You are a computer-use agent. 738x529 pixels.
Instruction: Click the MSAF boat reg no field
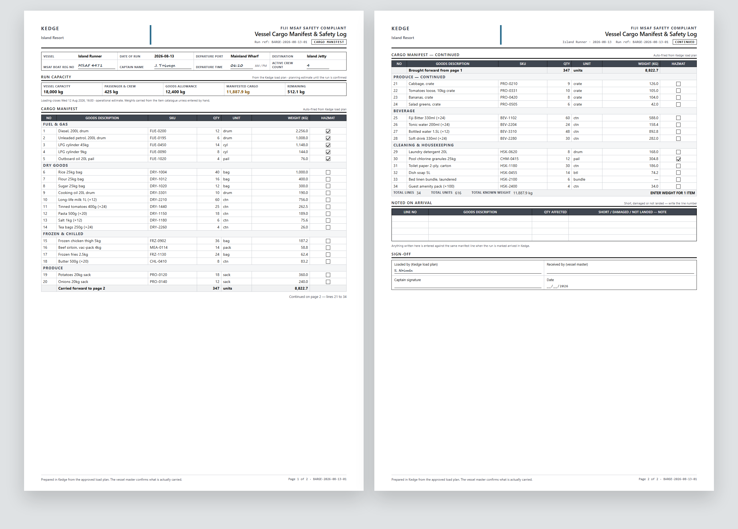click(x=96, y=66)
